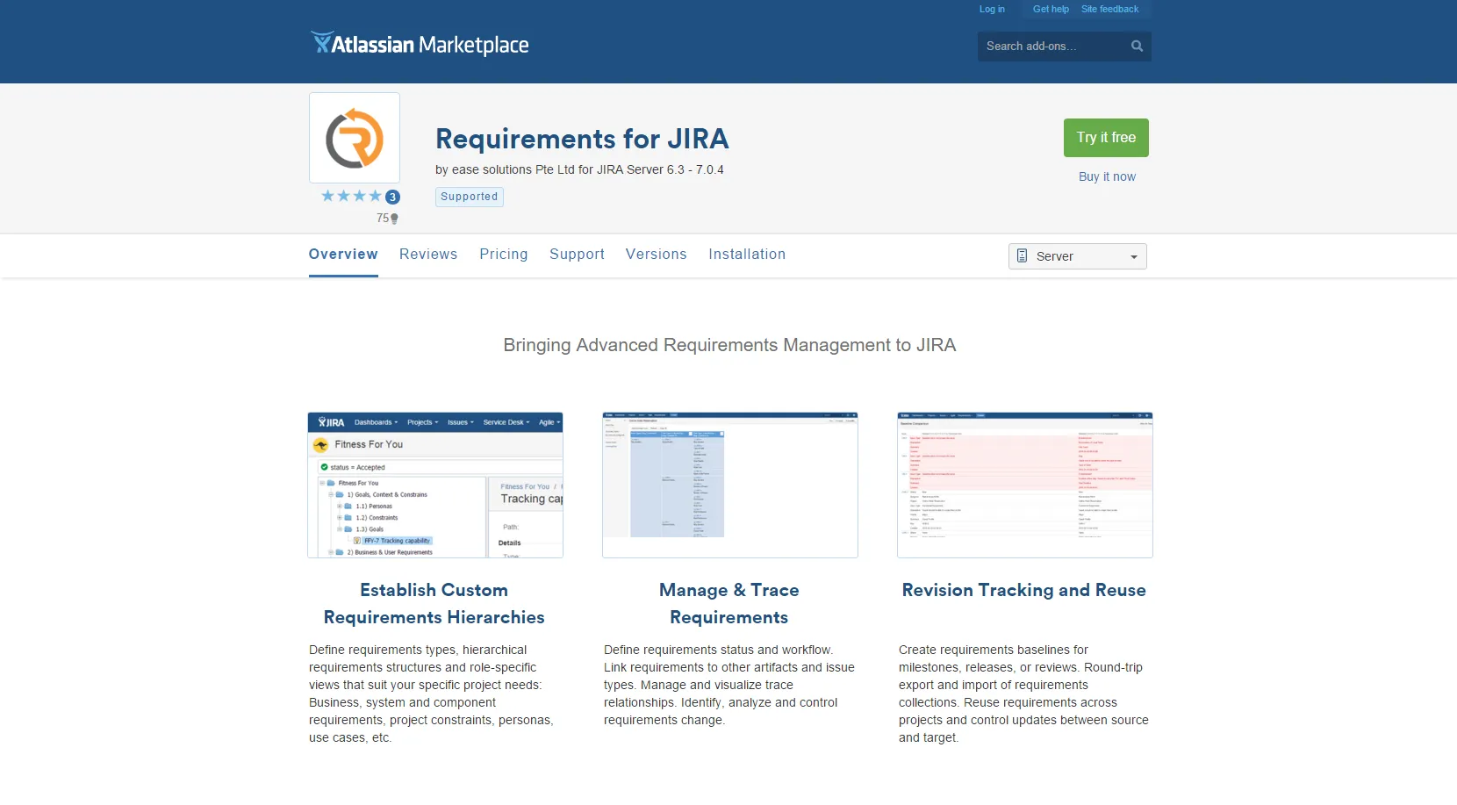
Task: Open the Server hosting dropdown
Action: (x=1078, y=256)
